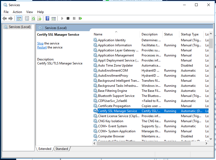Click gear icon beside Base Filtering Engine
The width and height of the screenshot is (216, 160).
click(95, 91)
